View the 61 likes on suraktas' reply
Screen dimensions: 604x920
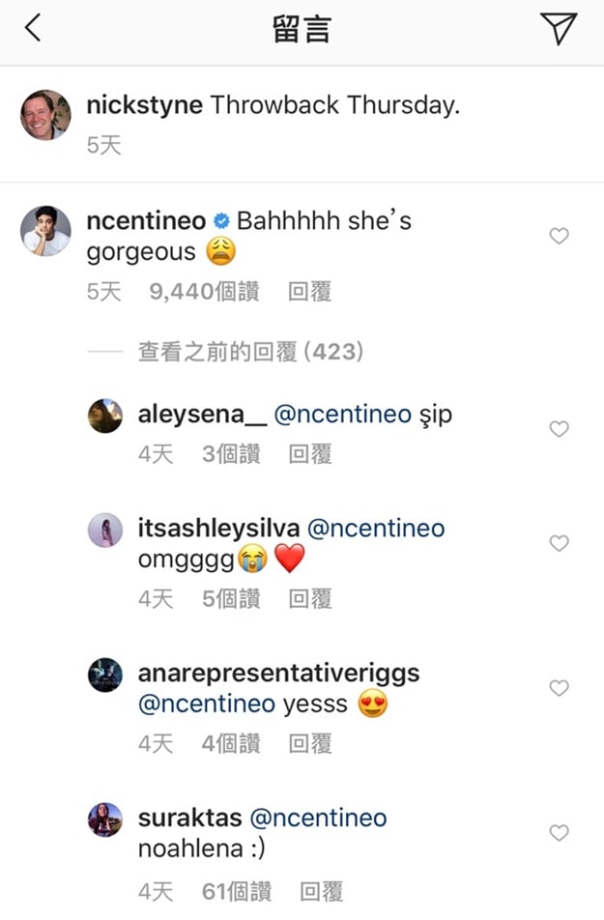[237, 891]
